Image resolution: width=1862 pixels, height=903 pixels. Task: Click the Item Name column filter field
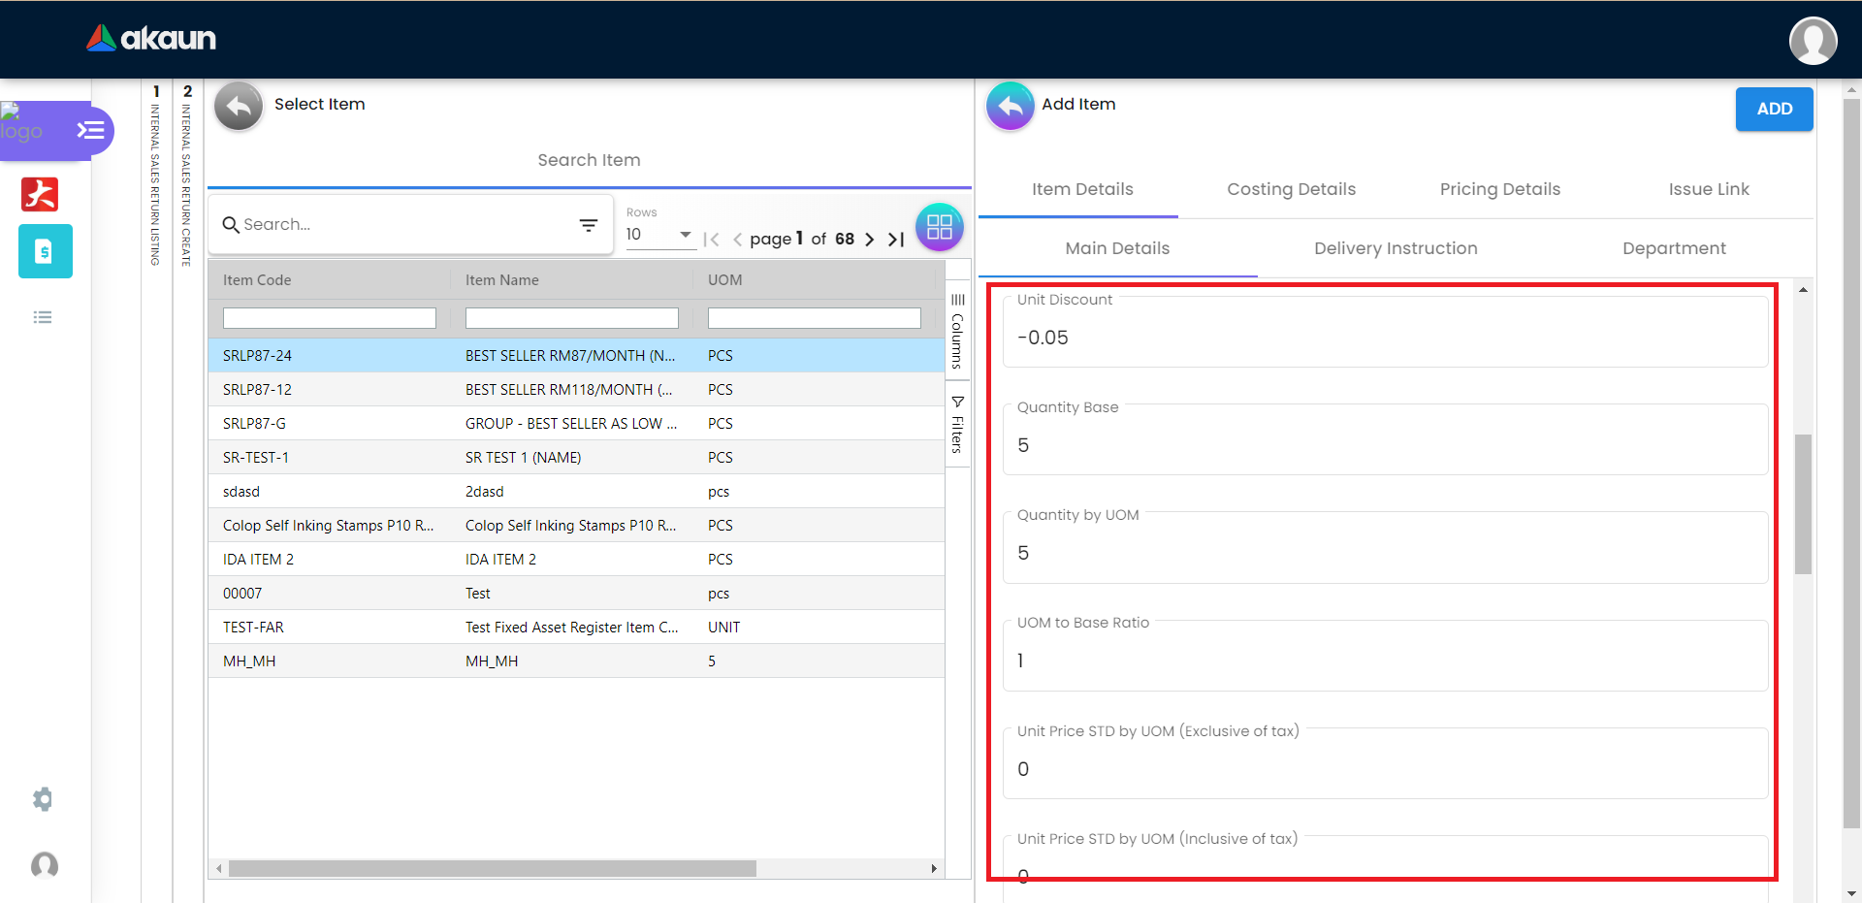click(x=571, y=318)
